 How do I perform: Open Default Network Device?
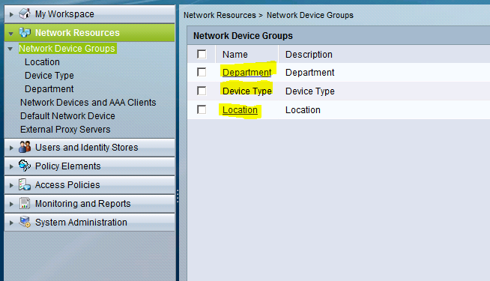[x=67, y=115]
